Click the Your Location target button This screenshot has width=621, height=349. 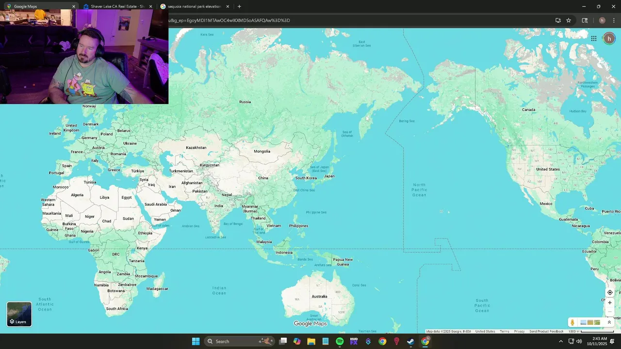610,292
